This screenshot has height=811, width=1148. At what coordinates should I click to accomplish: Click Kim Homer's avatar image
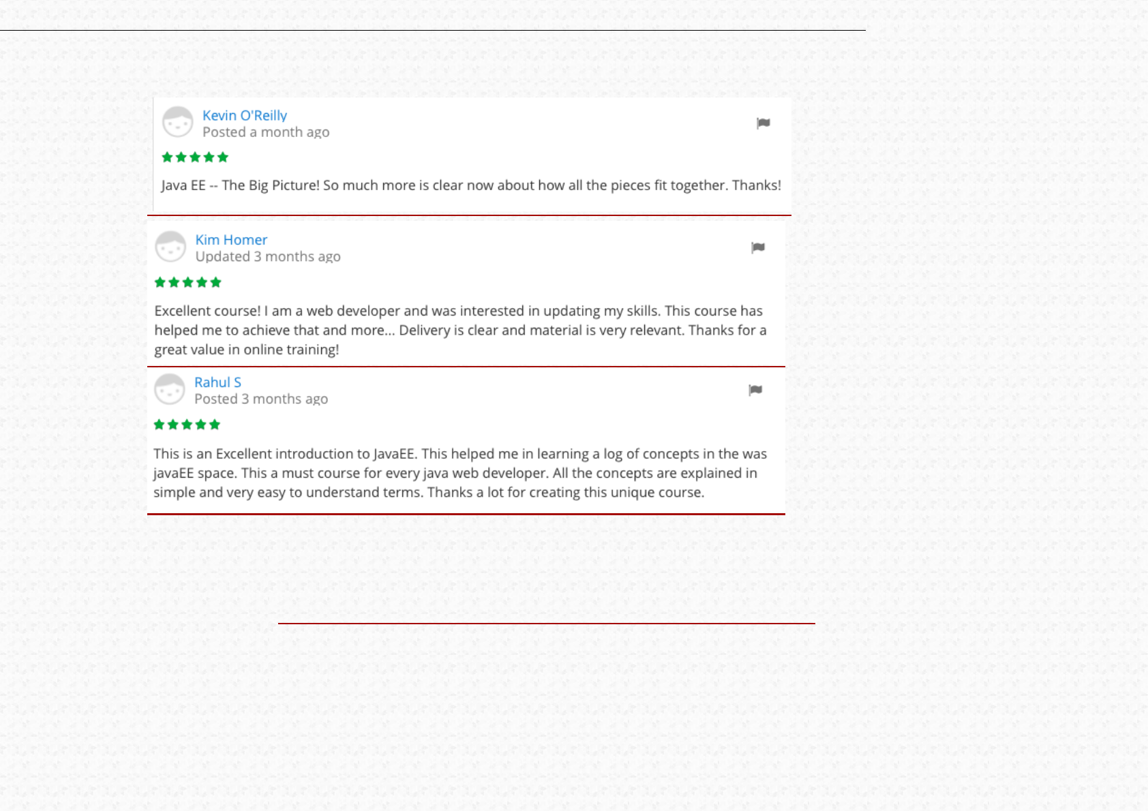coord(170,247)
